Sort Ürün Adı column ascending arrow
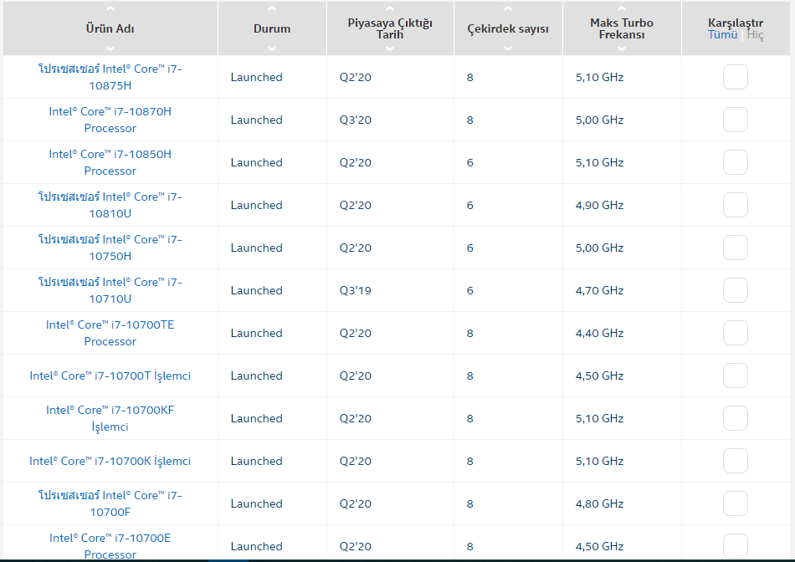Screen dimensions: 795x562 (110, 8)
